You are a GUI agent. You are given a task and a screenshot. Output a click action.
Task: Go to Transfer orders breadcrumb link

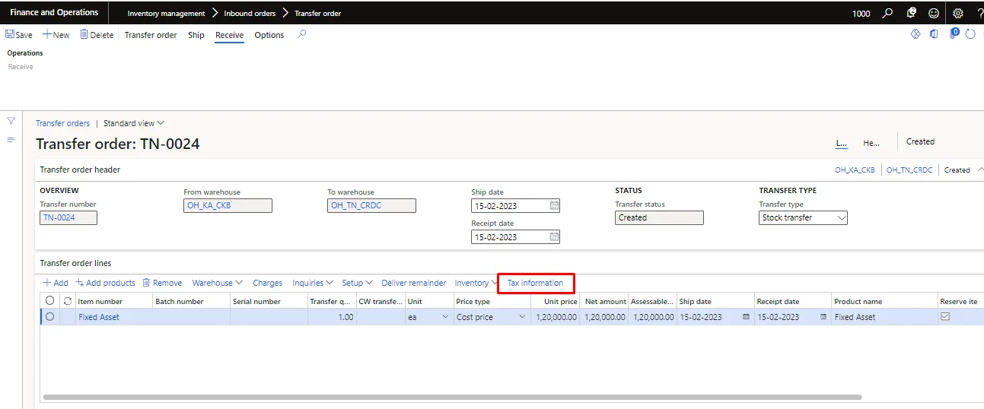pyautogui.click(x=62, y=123)
